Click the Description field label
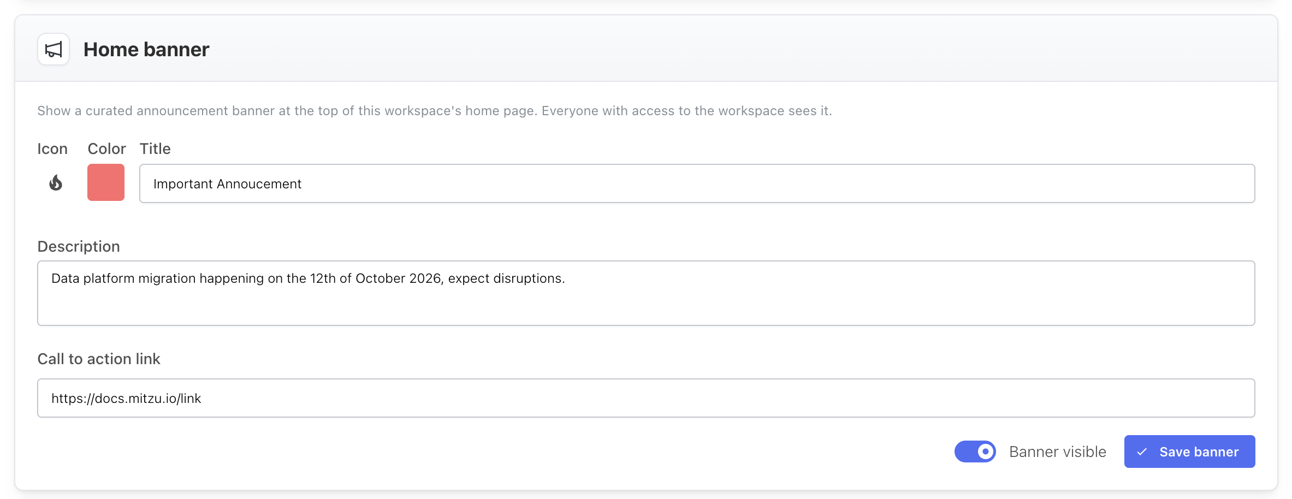 tap(79, 247)
